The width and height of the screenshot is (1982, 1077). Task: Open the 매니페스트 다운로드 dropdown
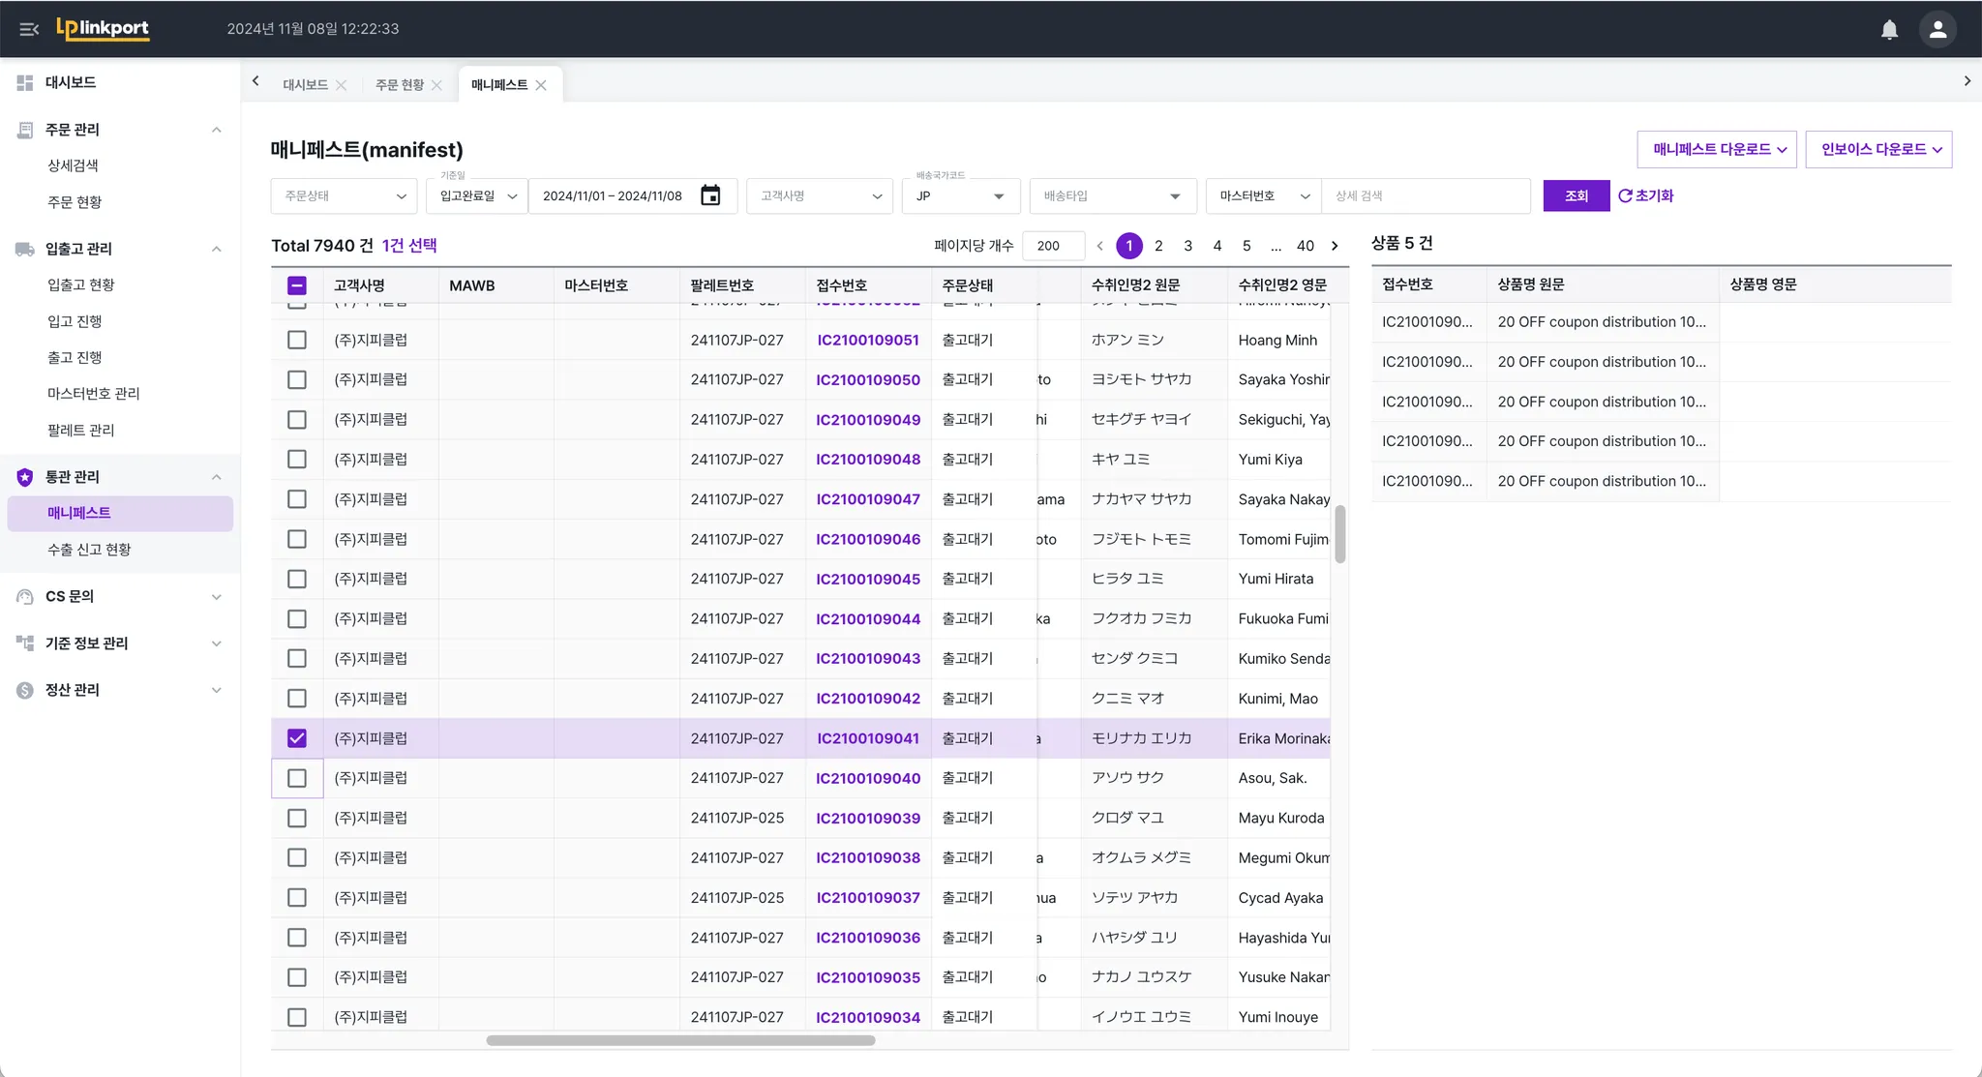[x=1717, y=149]
